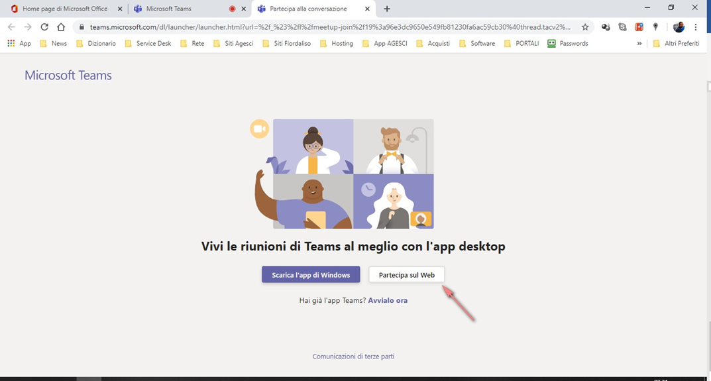Open the Hosting bookmarks folder
The width and height of the screenshot is (711, 381).
click(x=337, y=44)
